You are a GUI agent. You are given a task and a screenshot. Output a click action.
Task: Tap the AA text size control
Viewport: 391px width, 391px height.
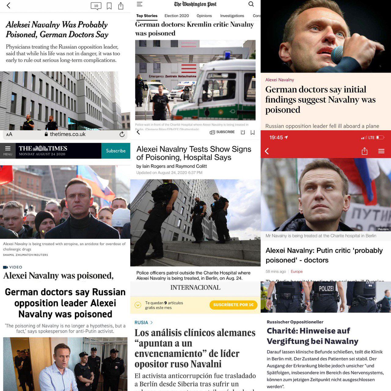(x=9, y=134)
